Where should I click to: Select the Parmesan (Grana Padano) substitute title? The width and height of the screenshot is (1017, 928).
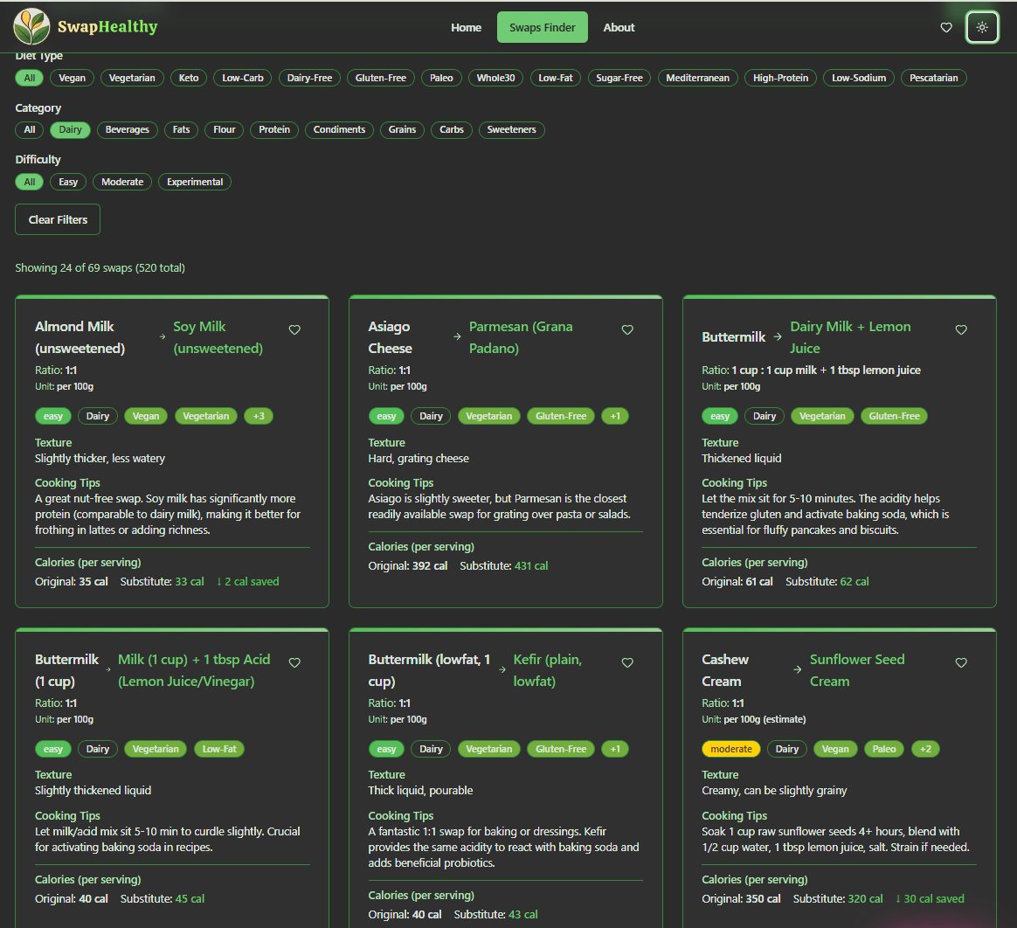[521, 337]
